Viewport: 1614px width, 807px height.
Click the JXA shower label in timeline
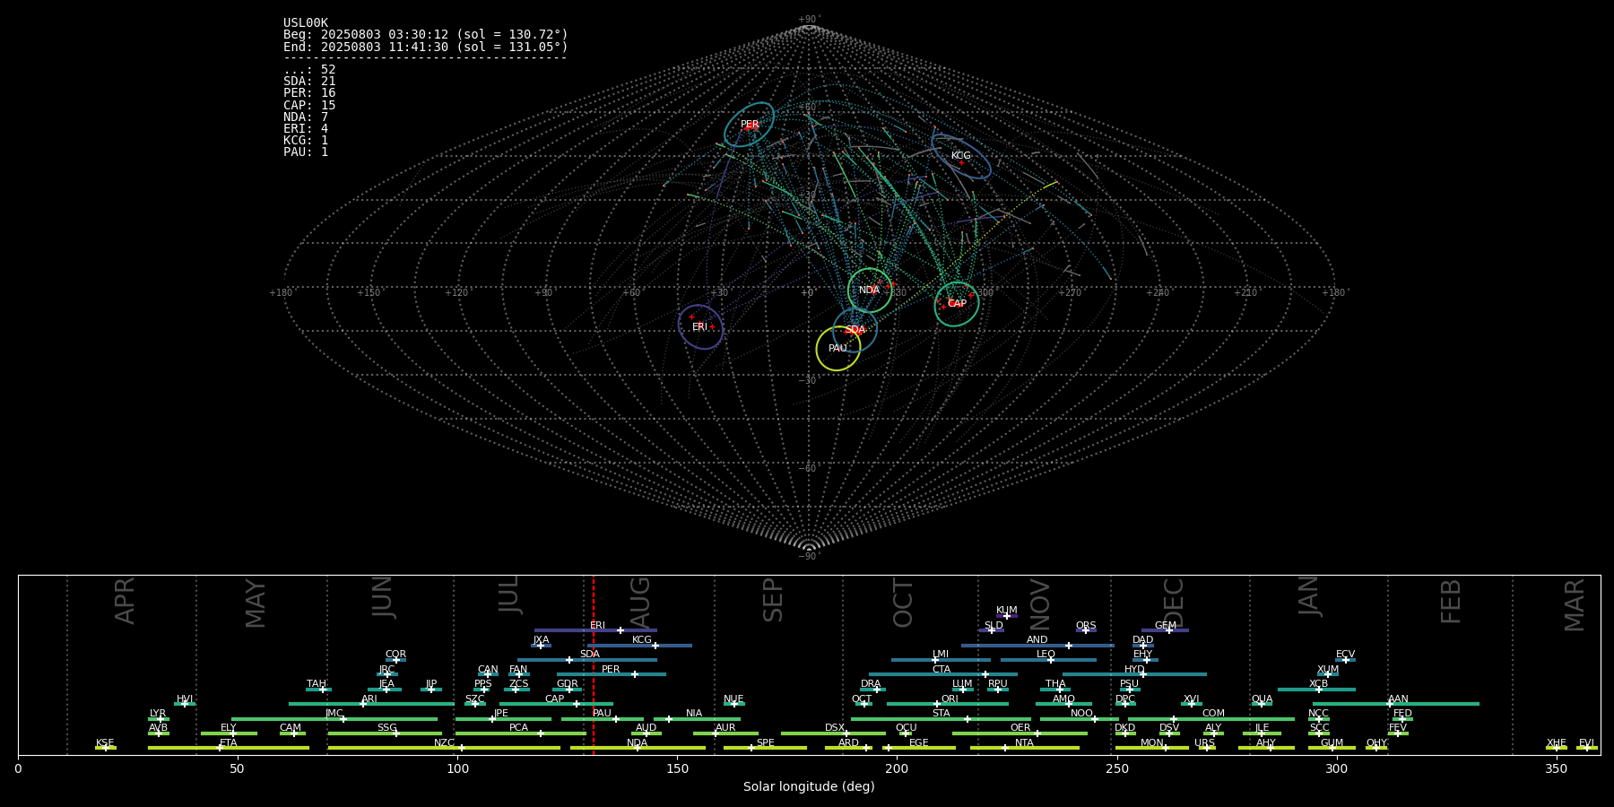(541, 640)
